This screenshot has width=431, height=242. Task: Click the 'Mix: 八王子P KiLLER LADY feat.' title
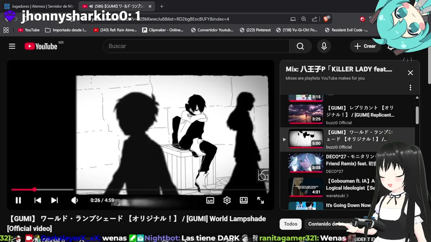coord(339,69)
